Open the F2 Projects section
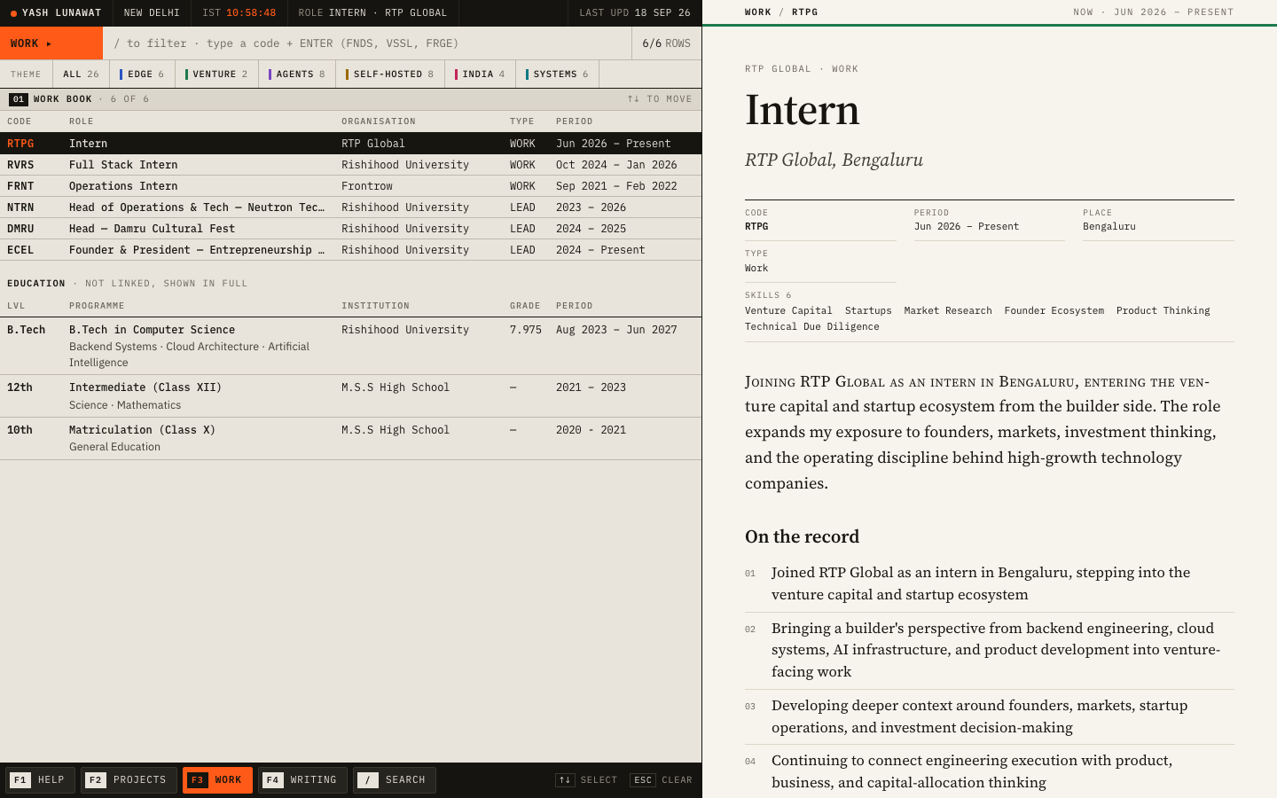1277x798 pixels. pos(129,780)
